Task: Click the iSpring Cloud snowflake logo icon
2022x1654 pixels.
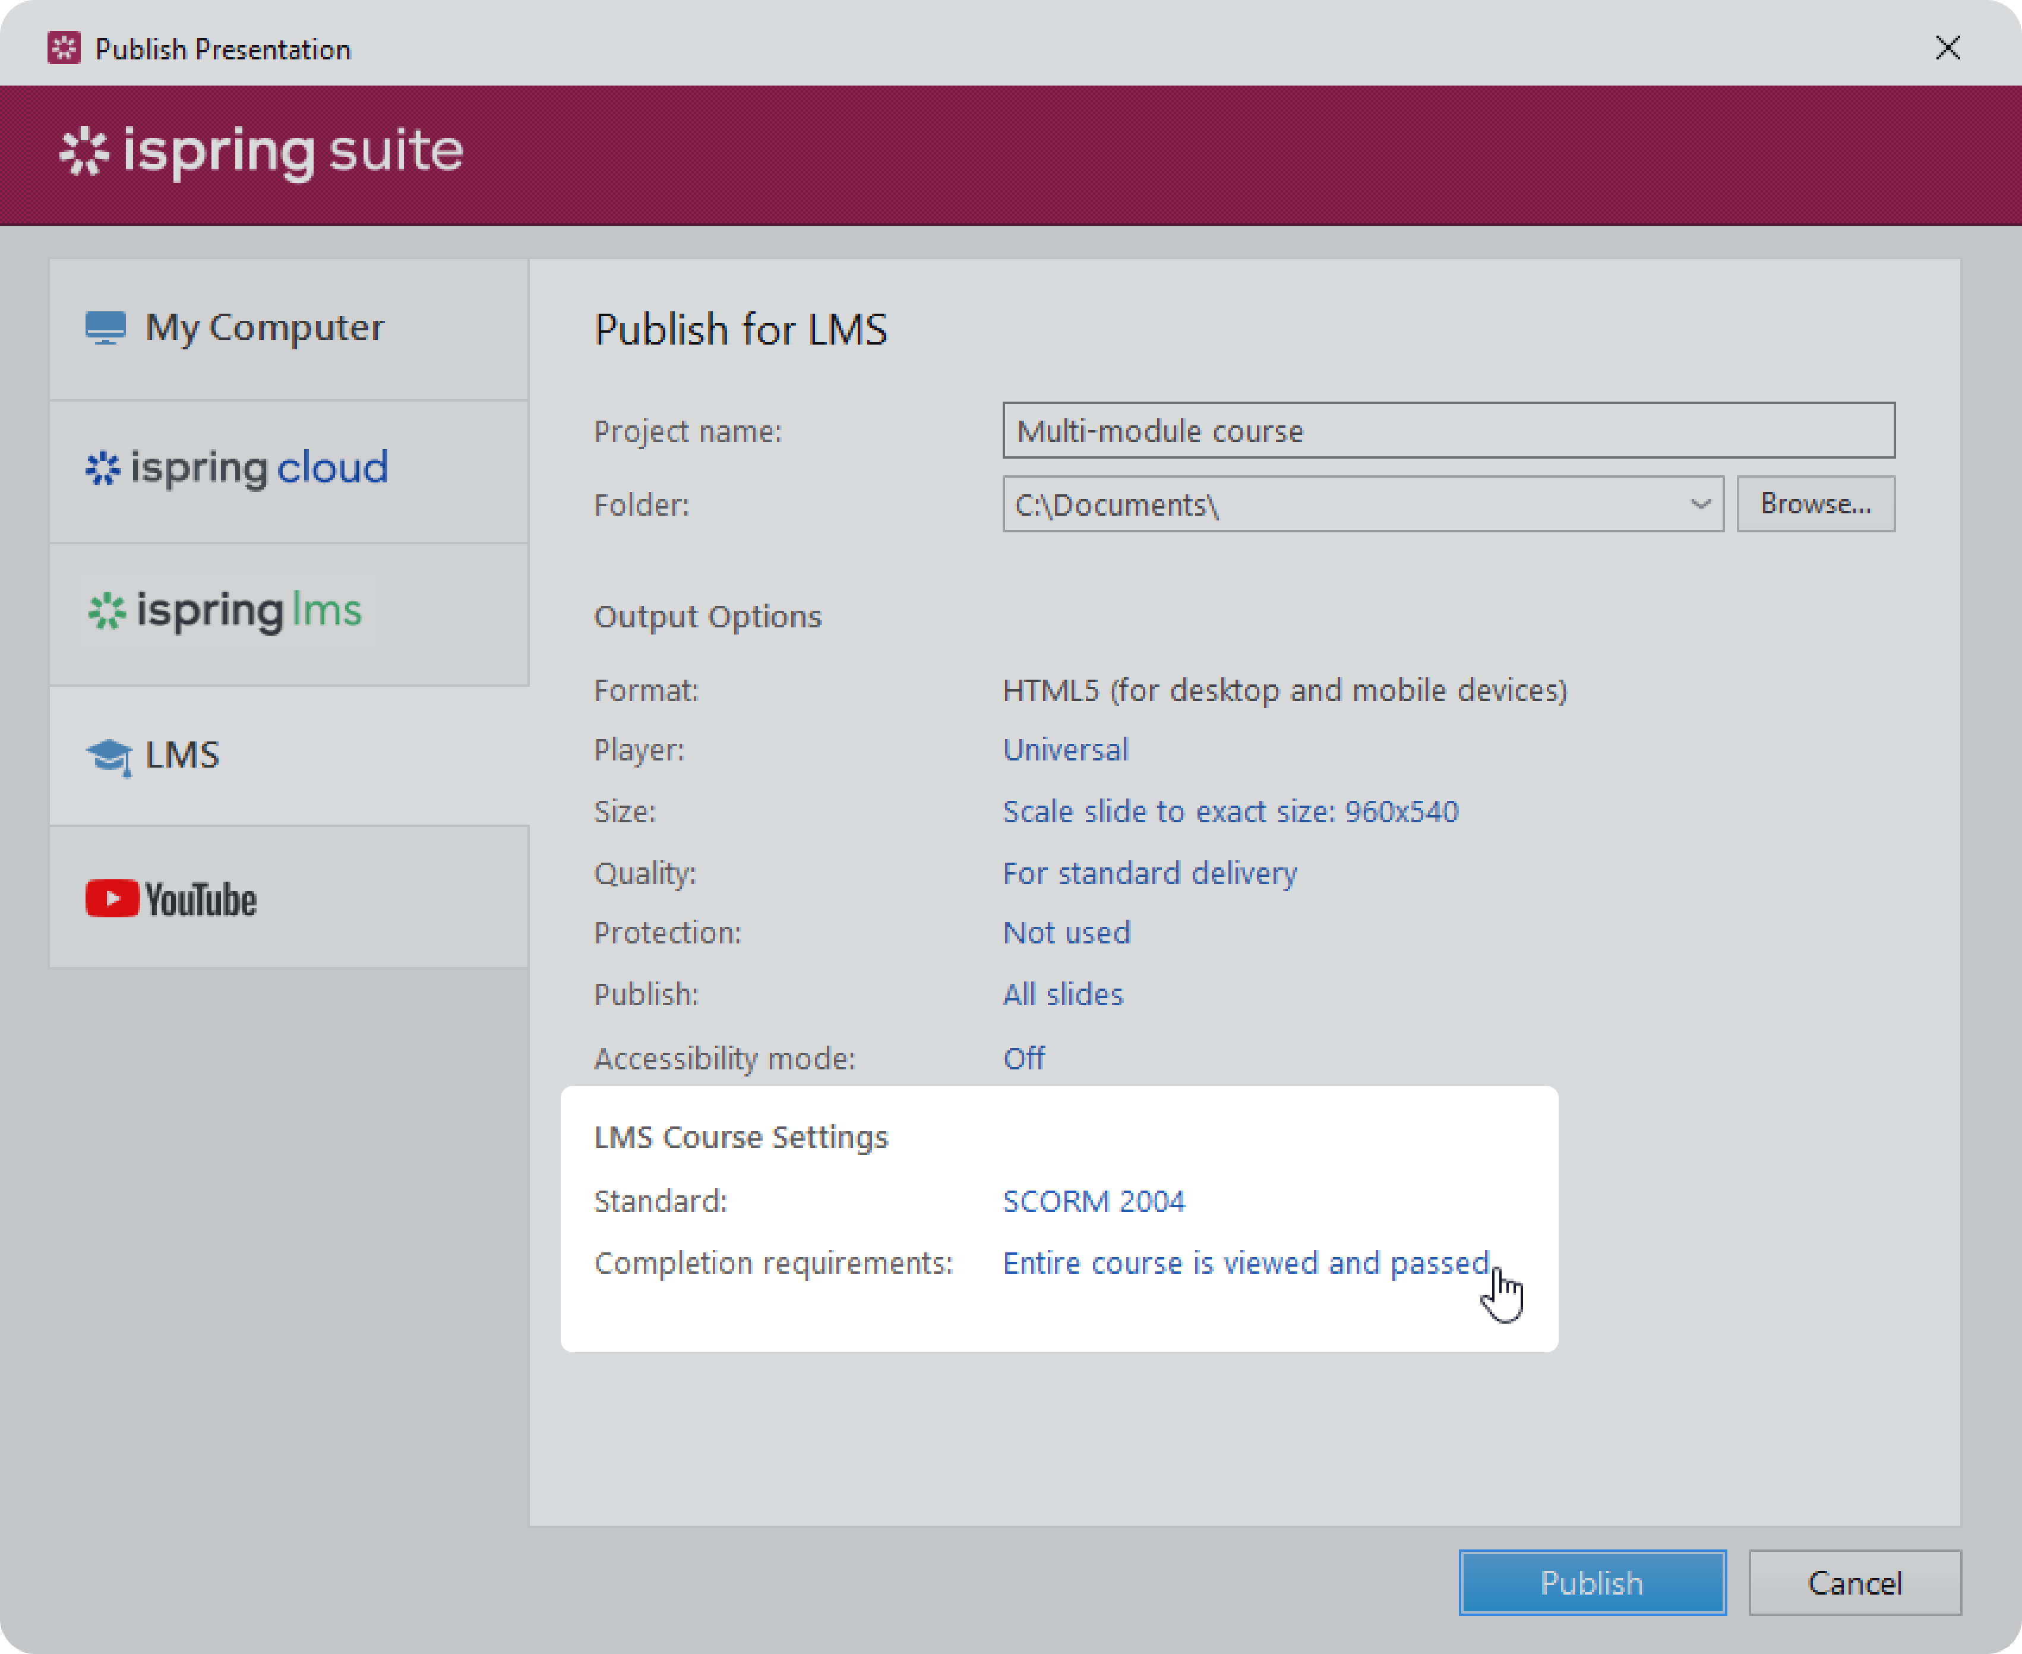Action: (x=103, y=468)
